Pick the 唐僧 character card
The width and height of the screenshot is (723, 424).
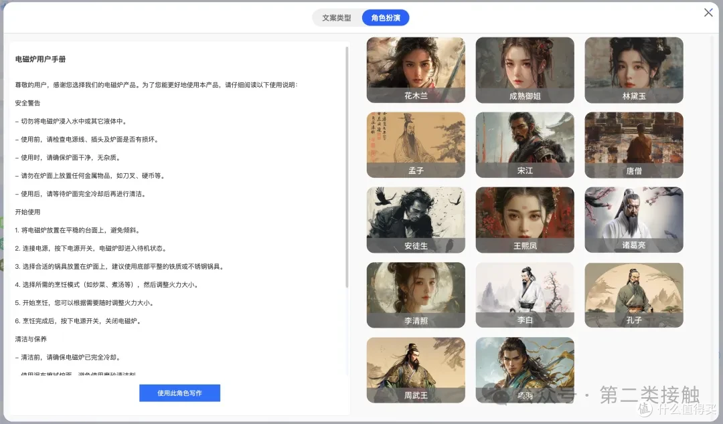click(x=634, y=144)
